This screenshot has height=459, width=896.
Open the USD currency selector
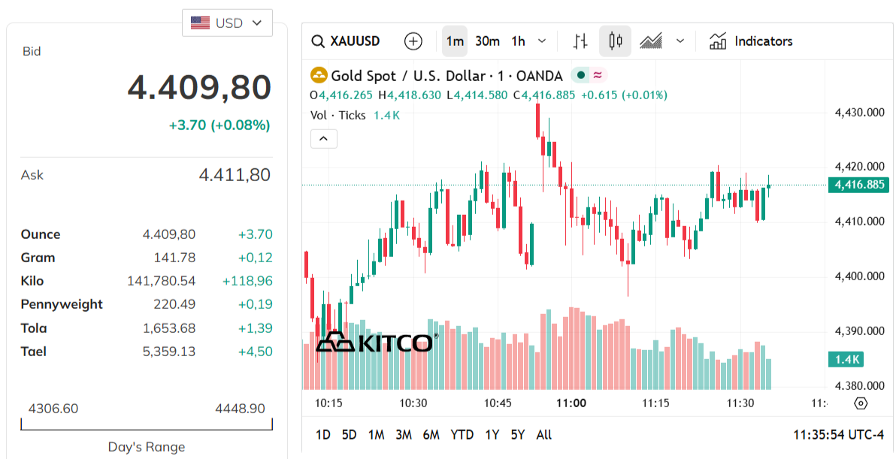click(x=227, y=22)
